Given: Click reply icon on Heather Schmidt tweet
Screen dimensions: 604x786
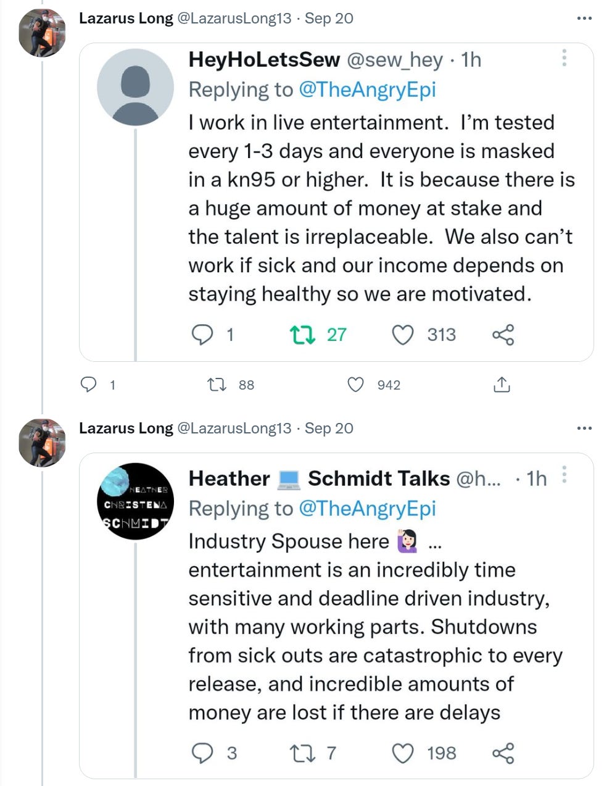Looking at the screenshot, I should click(202, 753).
